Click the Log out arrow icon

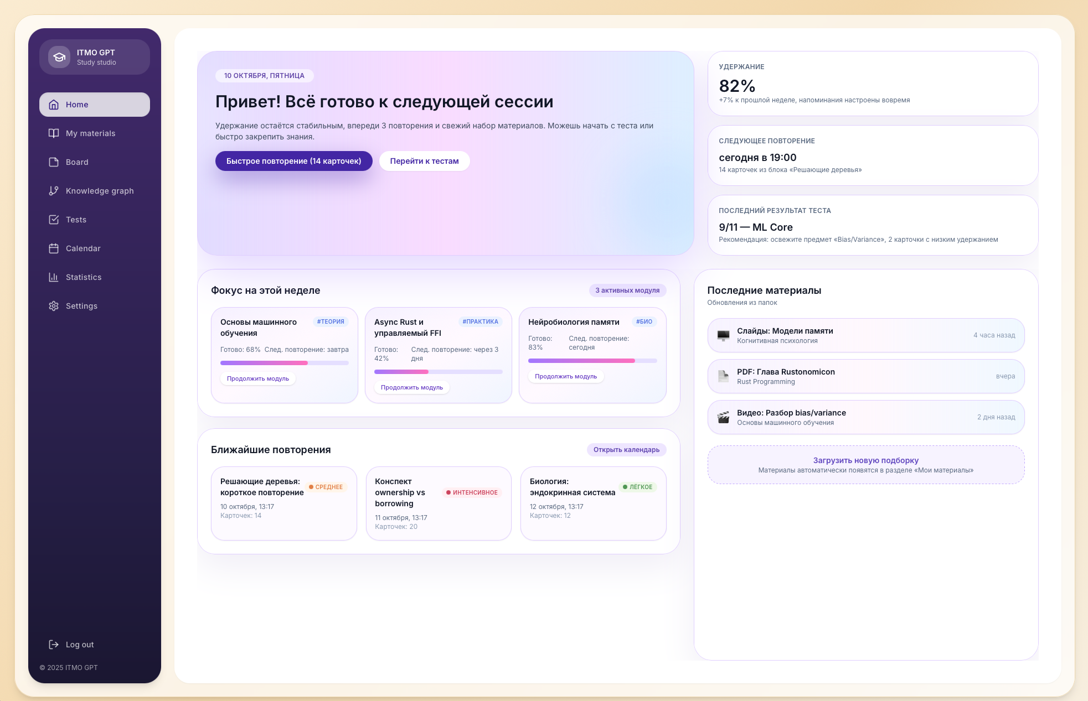tap(54, 645)
